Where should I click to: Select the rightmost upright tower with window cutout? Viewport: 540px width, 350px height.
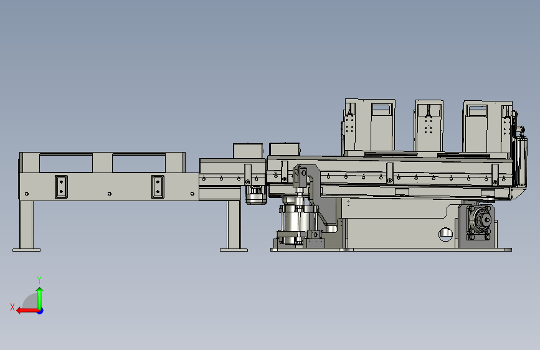487,127
